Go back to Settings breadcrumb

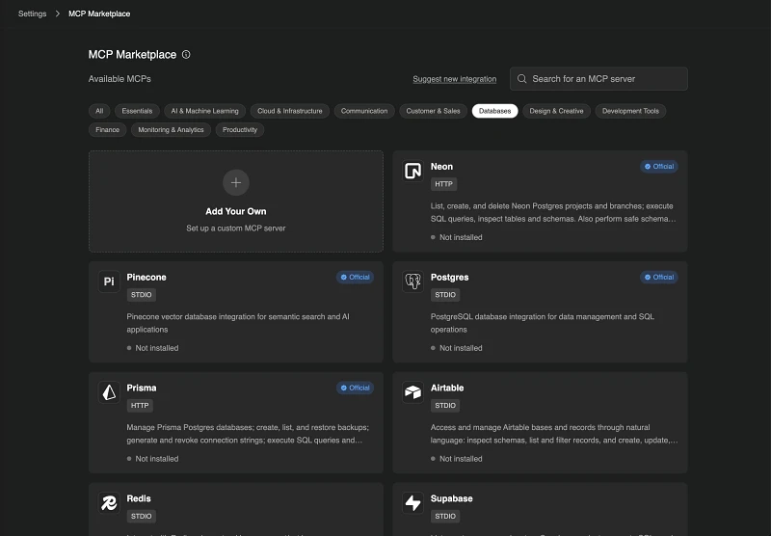[33, 13]
